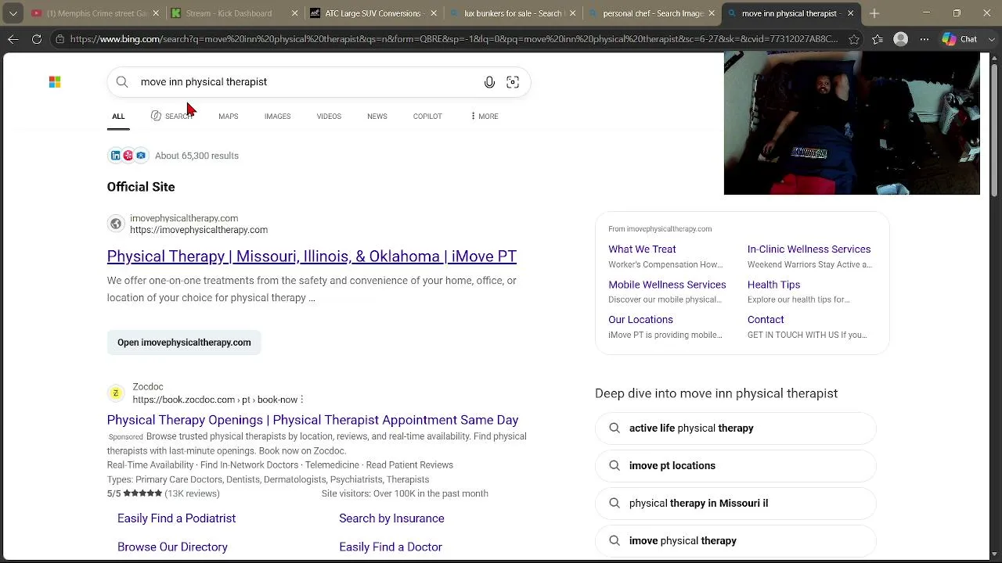1002x563 pixels.
Task: Open Physical Therapy iMove PT result link
Action: [x=312, y=256]
